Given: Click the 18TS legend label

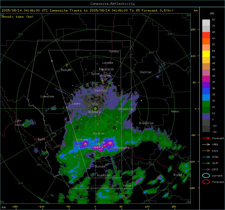Looking at the screenshot, I should tap(215, 170).
